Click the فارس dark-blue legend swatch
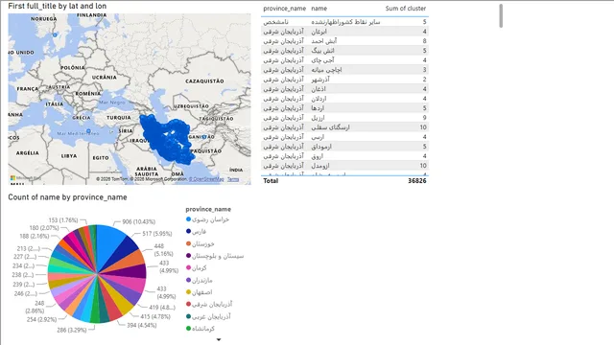The height and width of the screenshot is (345, 614). [x=188, y=232]
